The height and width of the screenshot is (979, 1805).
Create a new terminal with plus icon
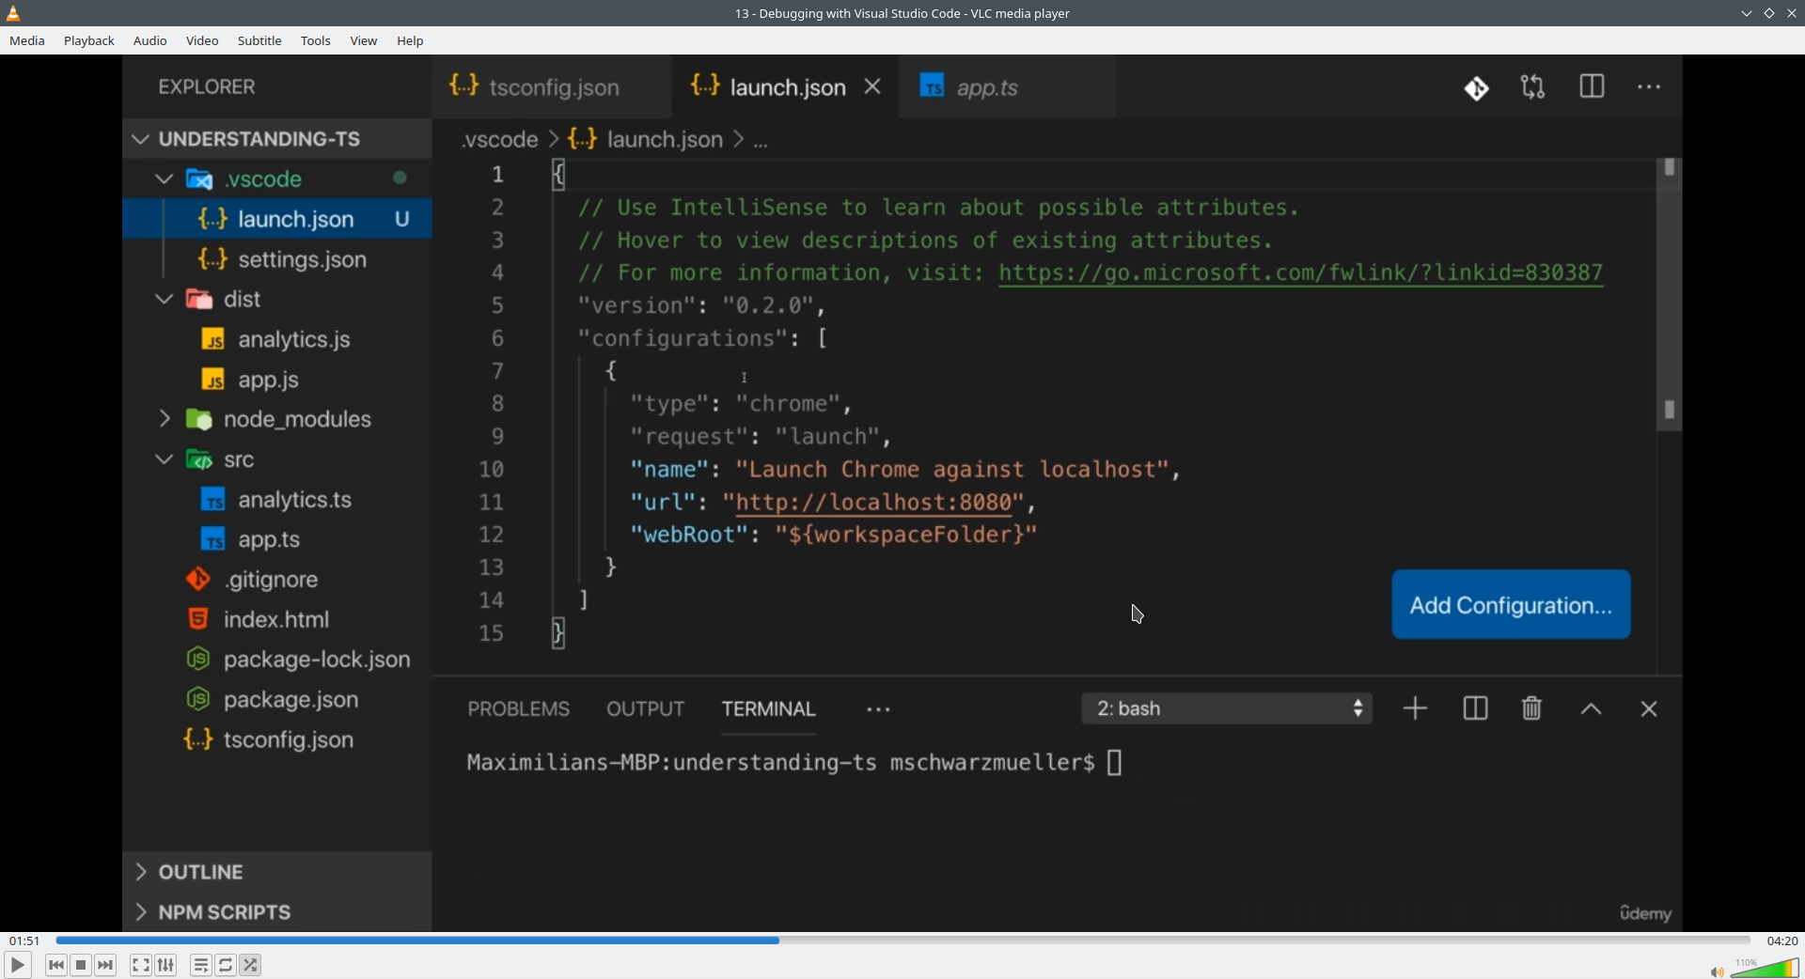(x=1415, y=709)
